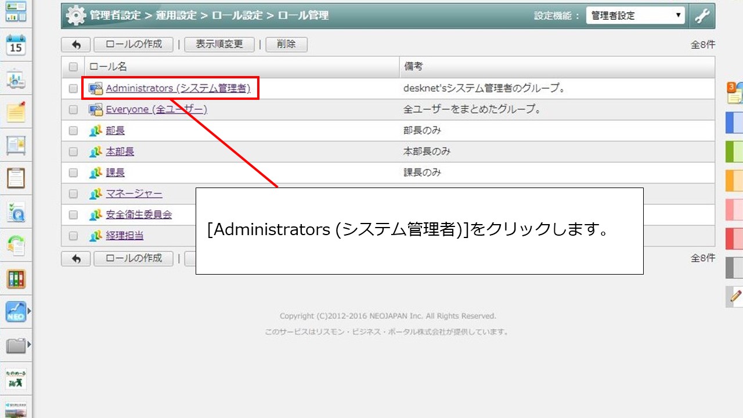Click the people icon beside 課長
The image size is (743, 418).
tap(96, 172)
